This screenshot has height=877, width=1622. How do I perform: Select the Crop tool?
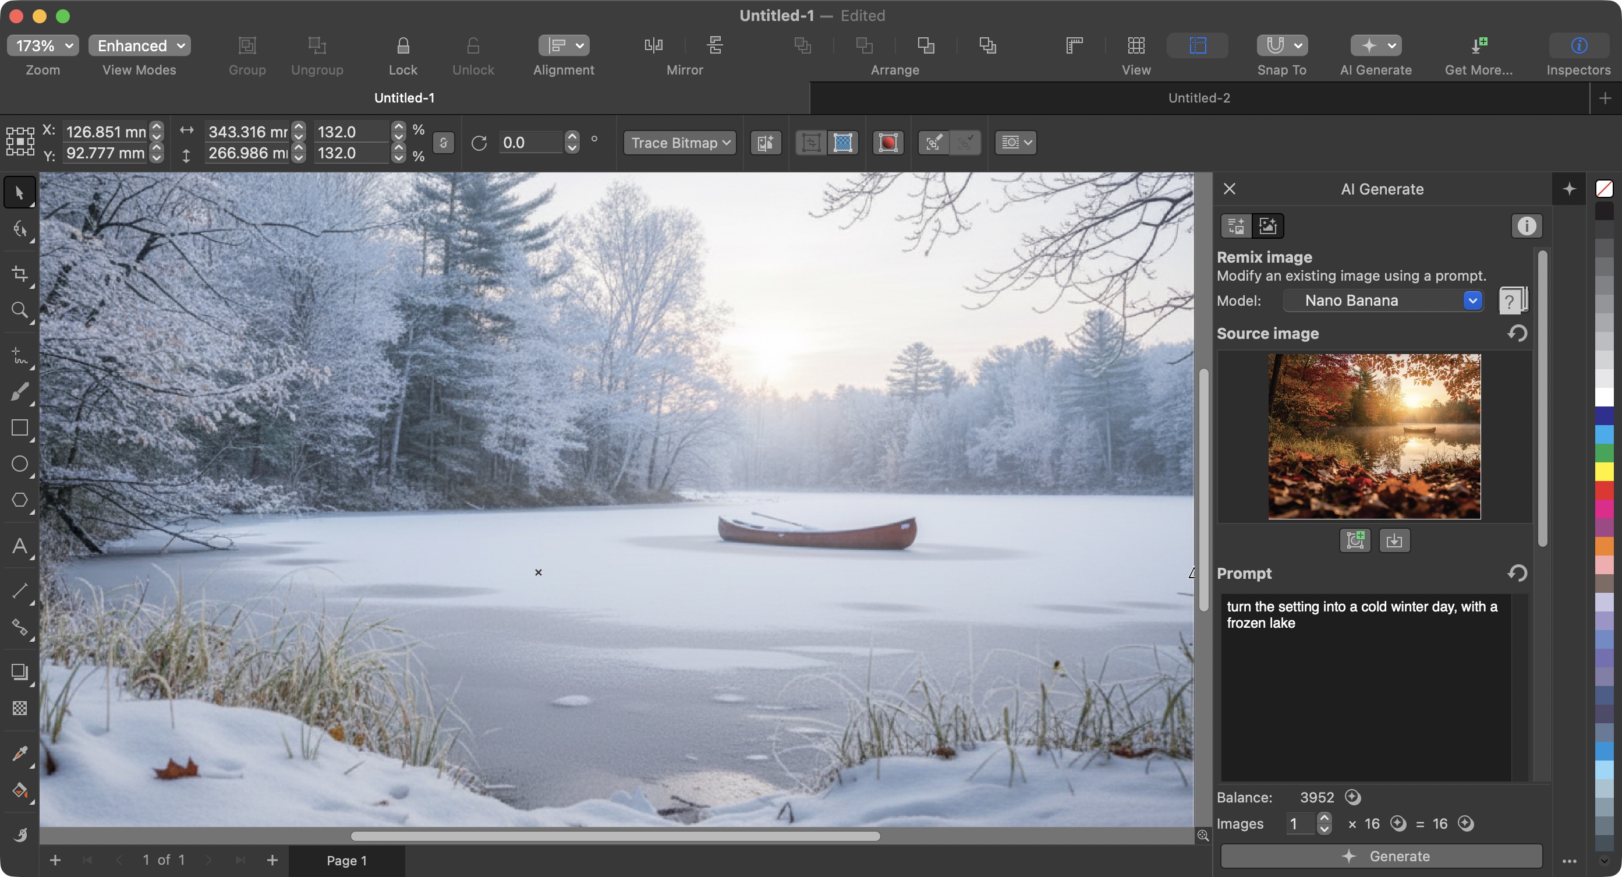click(20, 274)
